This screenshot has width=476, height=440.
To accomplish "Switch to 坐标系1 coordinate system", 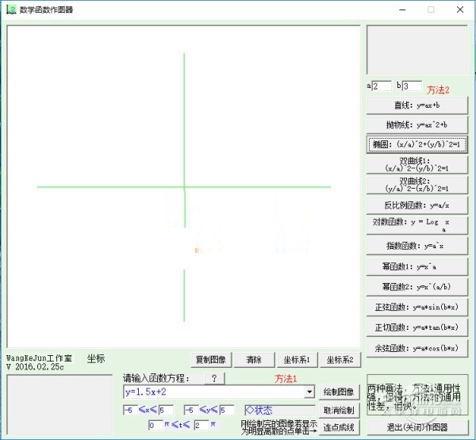I will pyautogui.click(x=297, y=360).
